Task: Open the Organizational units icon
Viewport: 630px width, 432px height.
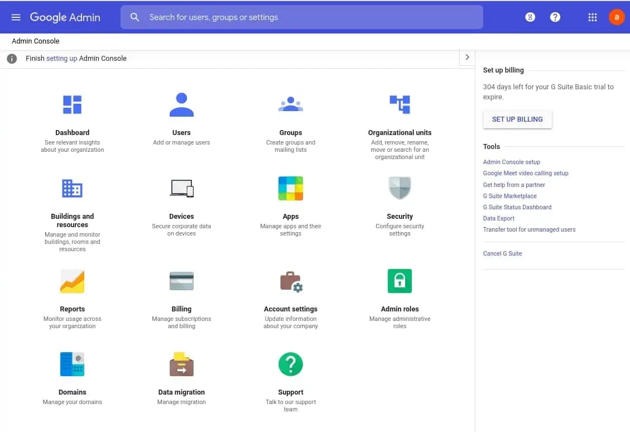Action: click(400, 104)
